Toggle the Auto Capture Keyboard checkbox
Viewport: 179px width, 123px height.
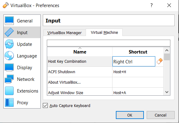[45, 105]
